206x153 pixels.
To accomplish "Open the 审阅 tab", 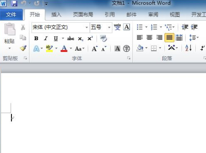I will click(x=153, y=15).
